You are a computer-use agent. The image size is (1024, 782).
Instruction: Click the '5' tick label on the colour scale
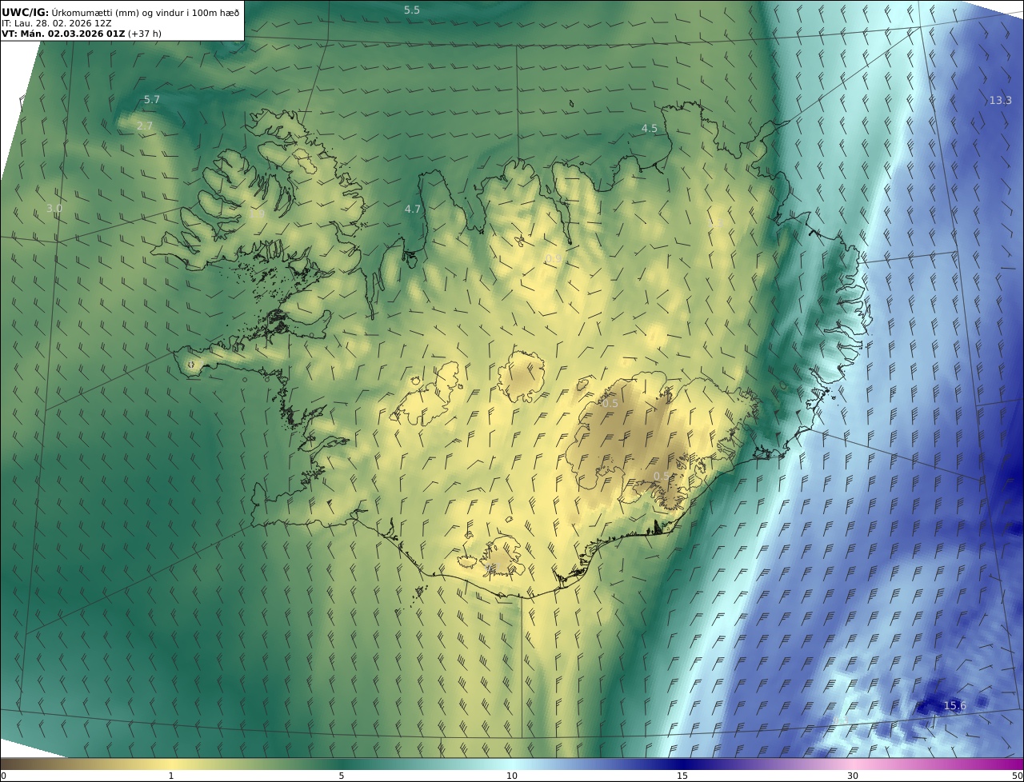(x=342, y=776)
